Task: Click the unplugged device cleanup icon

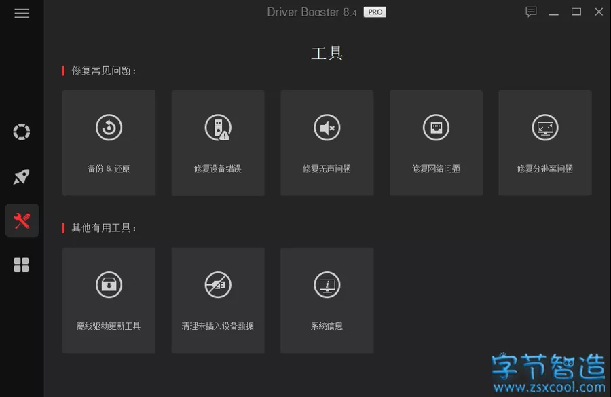Action: [x=218, y=285]
